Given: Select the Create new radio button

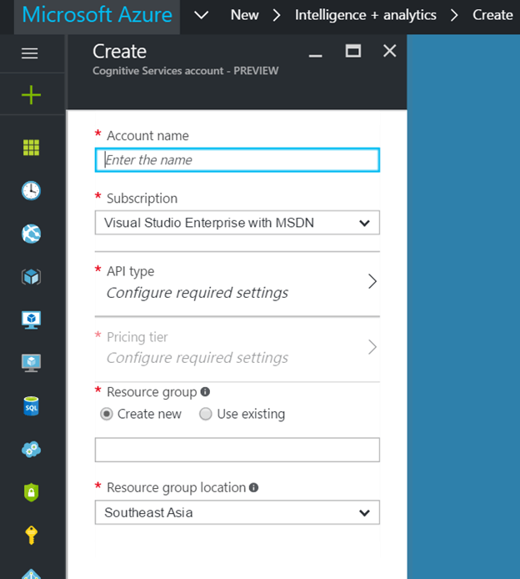Looking at the screenshot, I should pos(106,414).
